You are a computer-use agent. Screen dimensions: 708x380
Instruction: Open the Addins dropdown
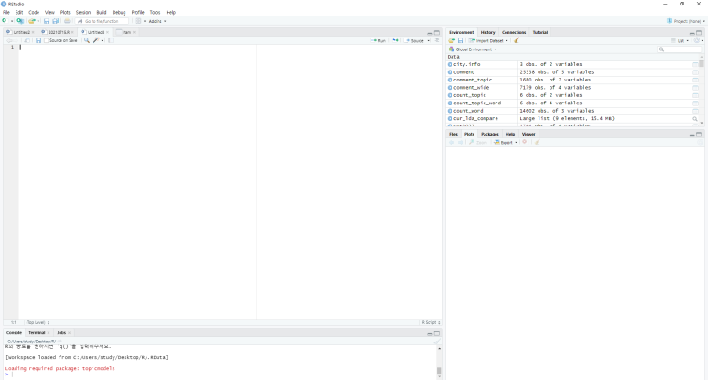158,21
